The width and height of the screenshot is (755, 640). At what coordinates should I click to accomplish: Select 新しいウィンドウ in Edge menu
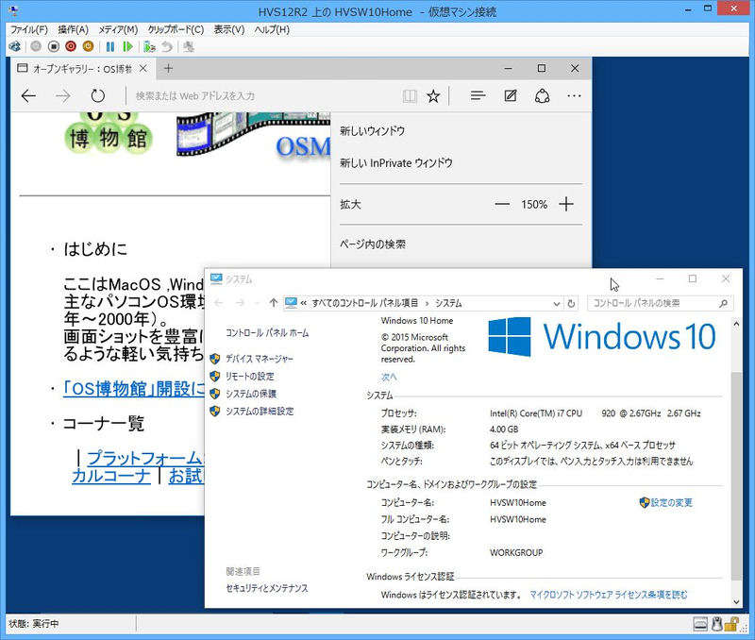pos(372,131)
